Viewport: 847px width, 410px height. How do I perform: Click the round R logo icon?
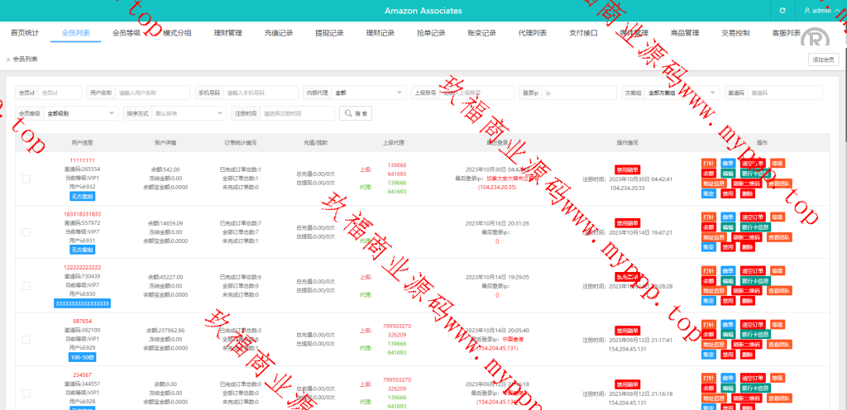tap(817, 38)
